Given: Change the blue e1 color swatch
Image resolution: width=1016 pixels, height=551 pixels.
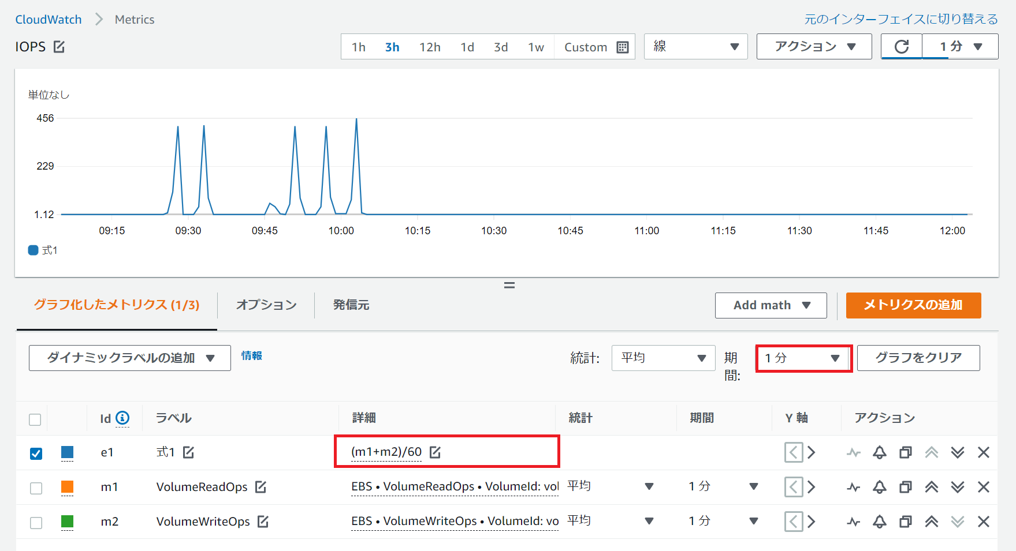Looking at the screenshot, I should [x=67, y=453].
